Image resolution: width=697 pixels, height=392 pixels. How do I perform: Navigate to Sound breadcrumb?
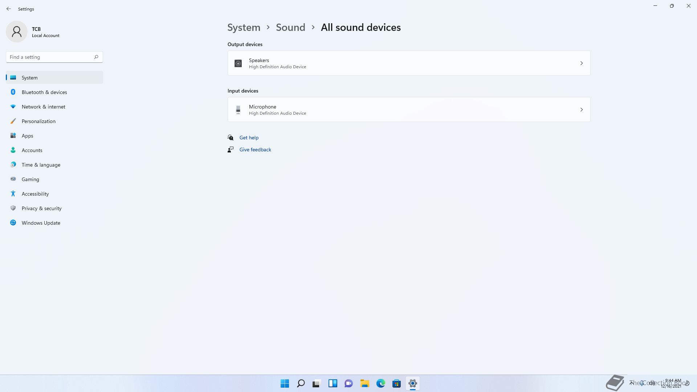point(290,28)
